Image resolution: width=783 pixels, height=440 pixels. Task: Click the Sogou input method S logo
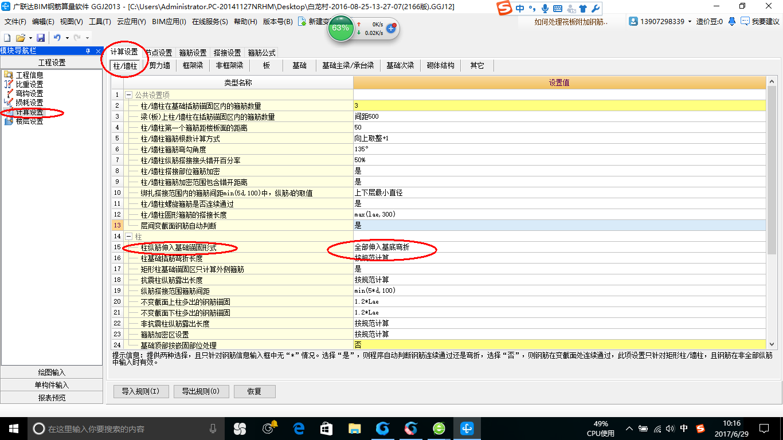pos(504,9)
